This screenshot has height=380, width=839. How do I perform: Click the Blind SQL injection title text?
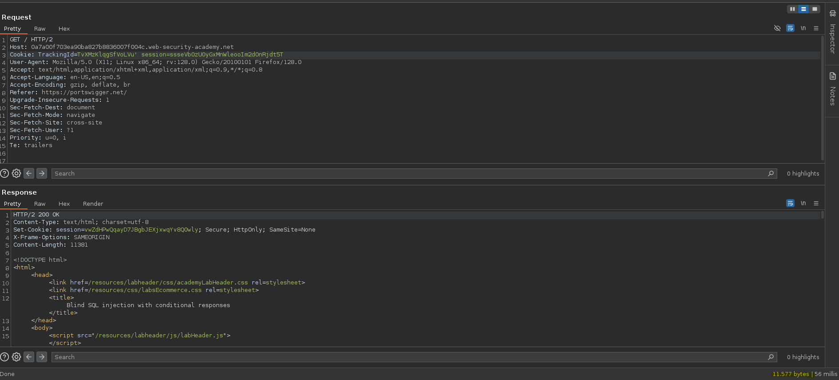(148, 305)
